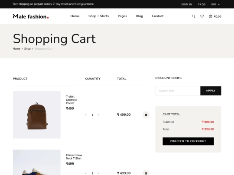Decrease quantity of Classic Crew Neck T Shirt
Image resolution: width=234 pixels, height=175 pixels.
86,173
